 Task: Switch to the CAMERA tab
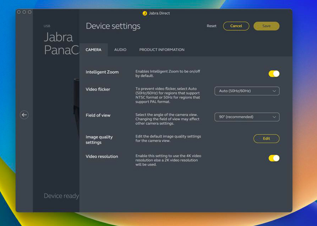tap(93, 50)
